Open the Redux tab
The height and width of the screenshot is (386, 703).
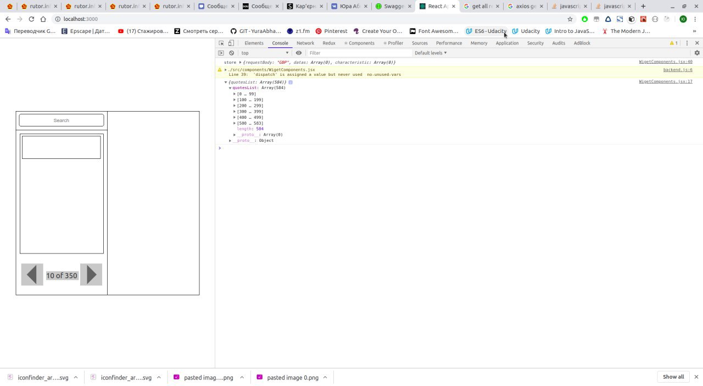329,43
